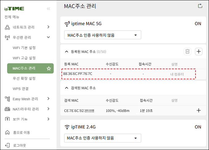This screenshot has width=209, height=150.
Task: Open 무선 확장 설정 menu
Action: 24,78
